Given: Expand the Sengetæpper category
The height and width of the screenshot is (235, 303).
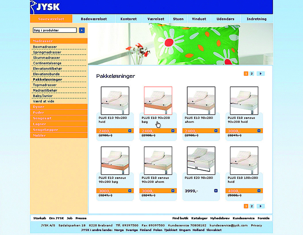Looking at the screenshot, I should click(x=59, y=130).
